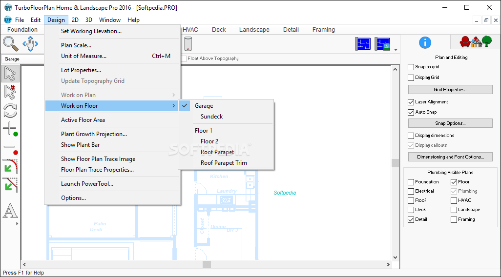Image resolution: width=501 pixels, height=277 pixels.
Task: Choose Roof Parapet Trim floor
Action: pyautogui.click(x=226, y=163)
